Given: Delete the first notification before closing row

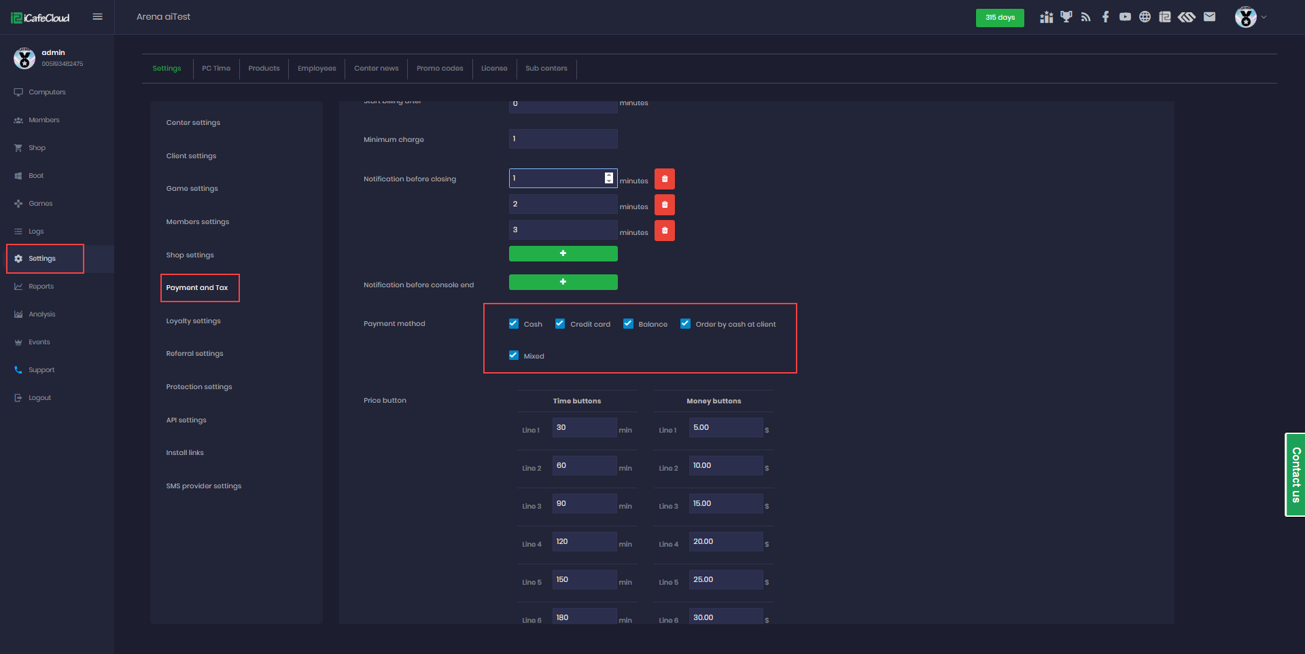Looking at the screenshot, I should (x=664, y=179).
